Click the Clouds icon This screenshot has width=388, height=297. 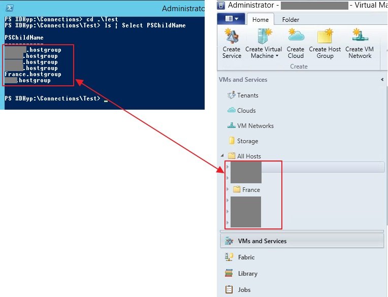232,110
